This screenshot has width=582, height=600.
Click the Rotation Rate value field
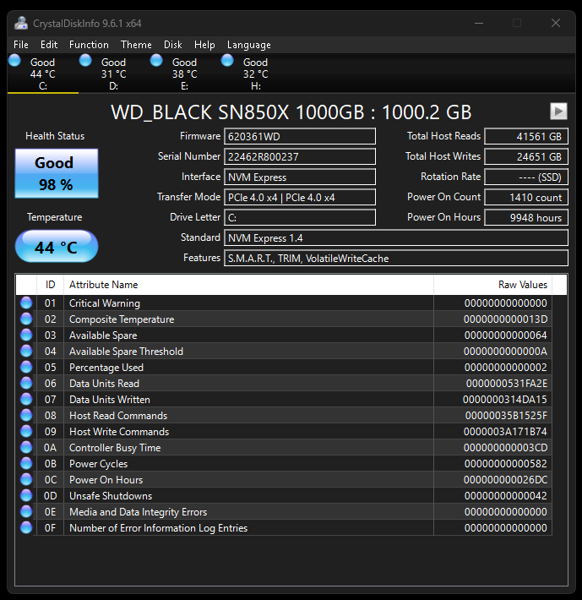(526, 177)
